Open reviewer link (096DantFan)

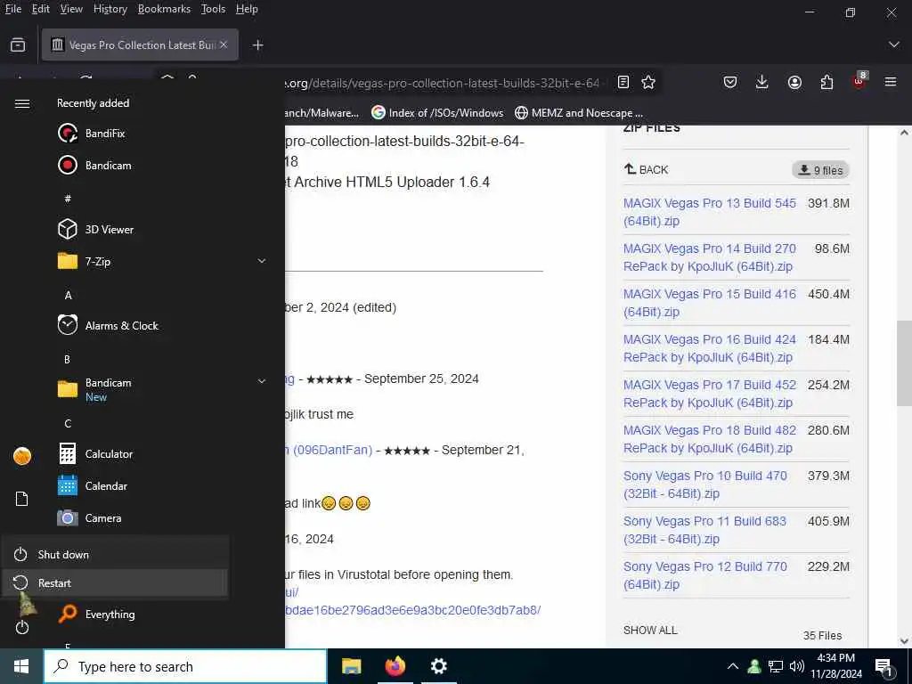click(x=329, y=450)
